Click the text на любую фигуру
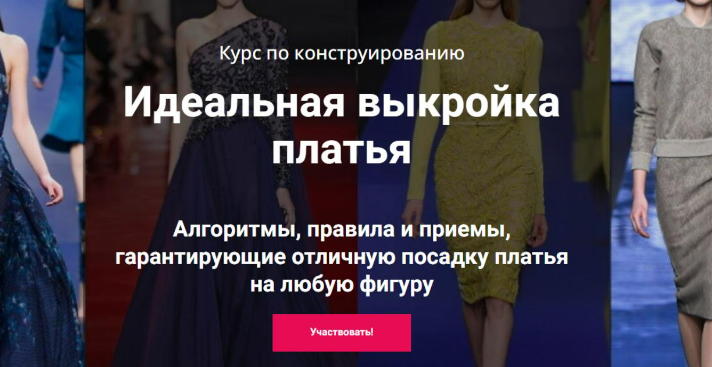Viewport: 712px width, 367px height. 342,284
